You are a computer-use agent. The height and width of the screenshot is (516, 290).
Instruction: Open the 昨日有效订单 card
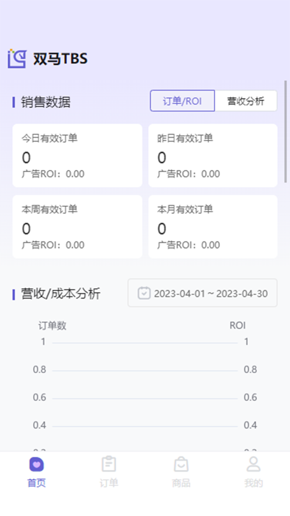213,155
